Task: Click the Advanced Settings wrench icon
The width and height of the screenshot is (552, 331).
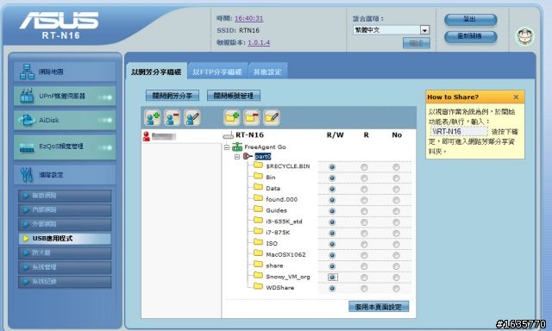Action: click(27, 174)
